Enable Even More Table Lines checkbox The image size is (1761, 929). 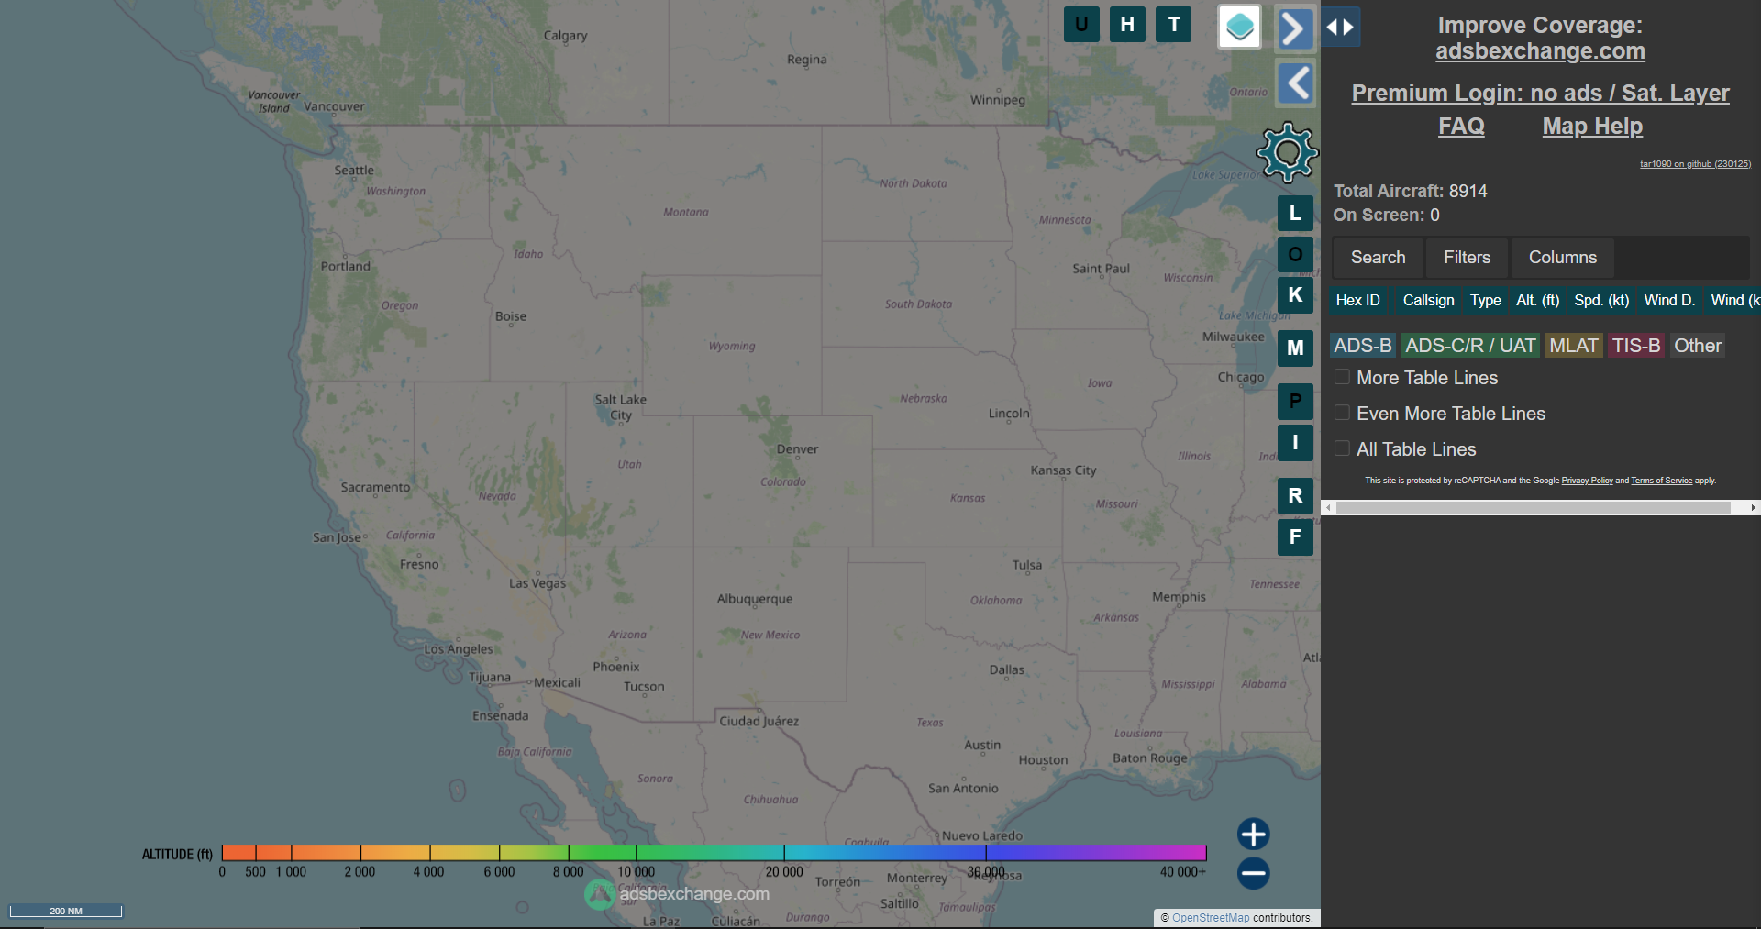coord(1342,413)
